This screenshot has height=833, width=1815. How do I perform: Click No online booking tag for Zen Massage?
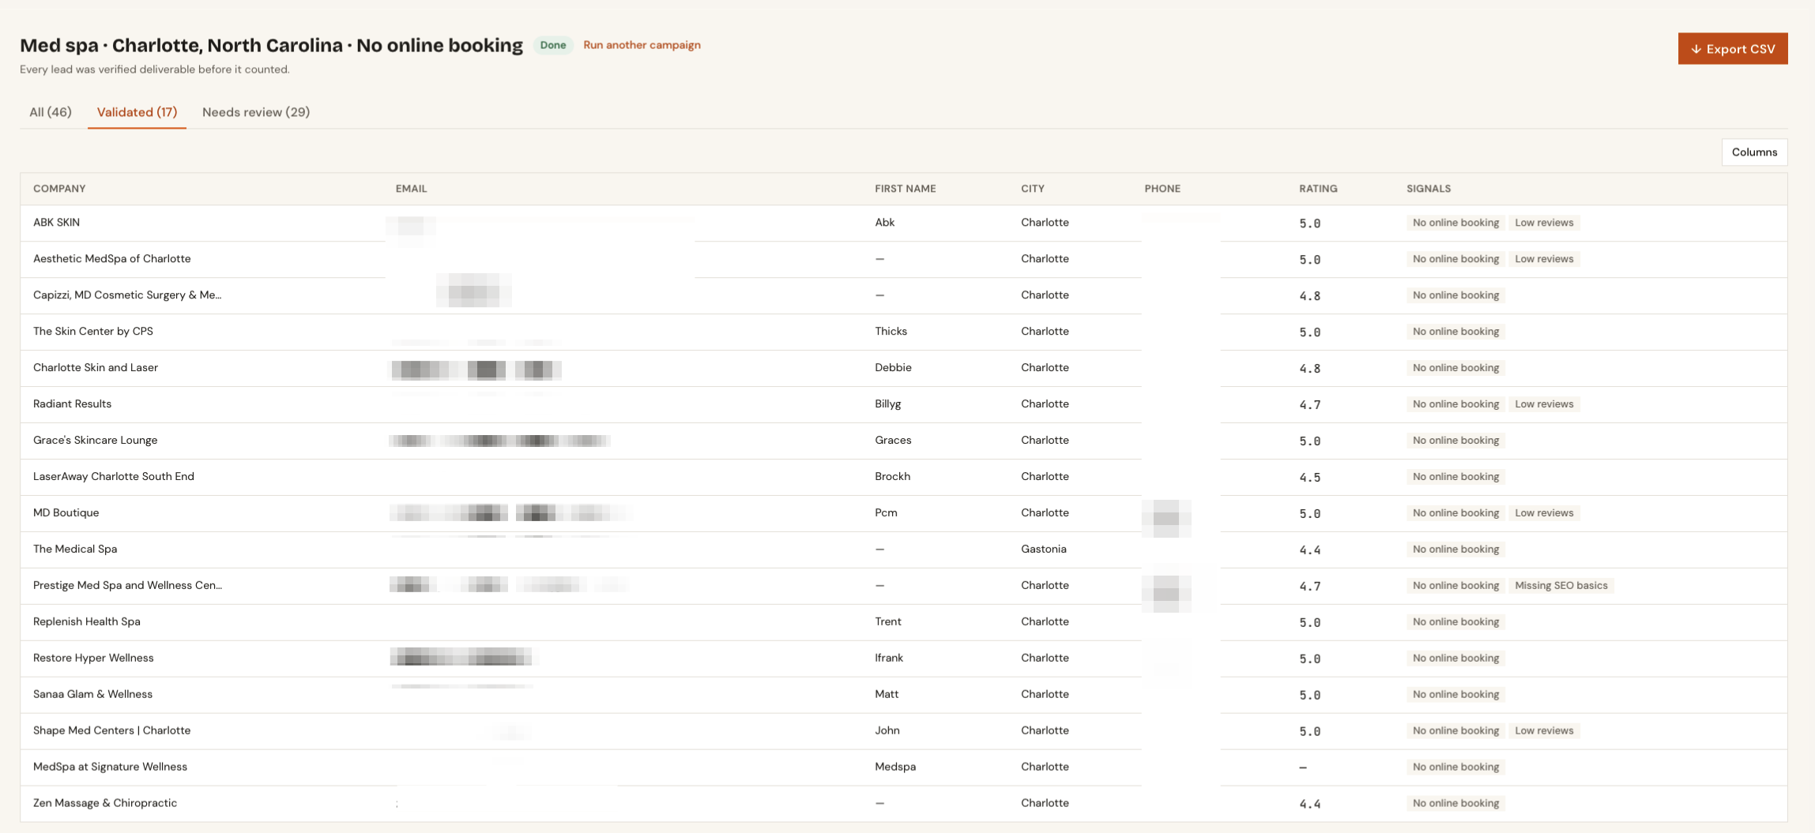(x=1455, y=804)
